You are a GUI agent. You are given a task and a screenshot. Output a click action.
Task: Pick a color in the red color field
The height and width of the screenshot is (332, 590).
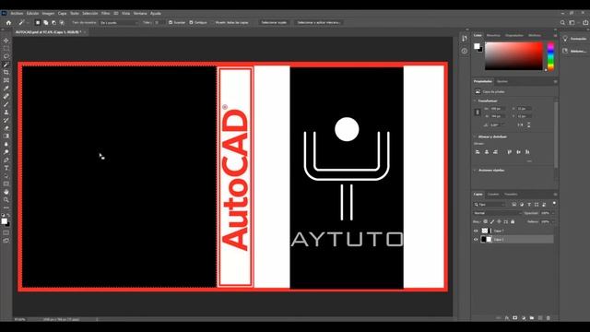pyautogui.click(x=513, y=56)
